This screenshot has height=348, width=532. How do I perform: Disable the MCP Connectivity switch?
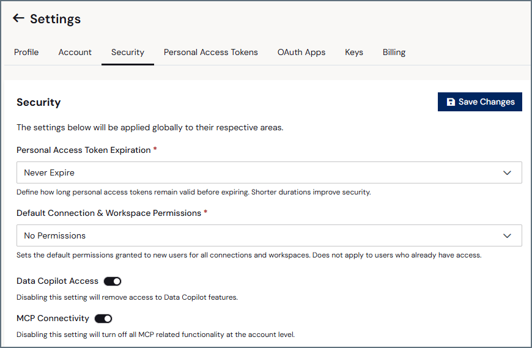pyautogui.click(x=103, y=319)
